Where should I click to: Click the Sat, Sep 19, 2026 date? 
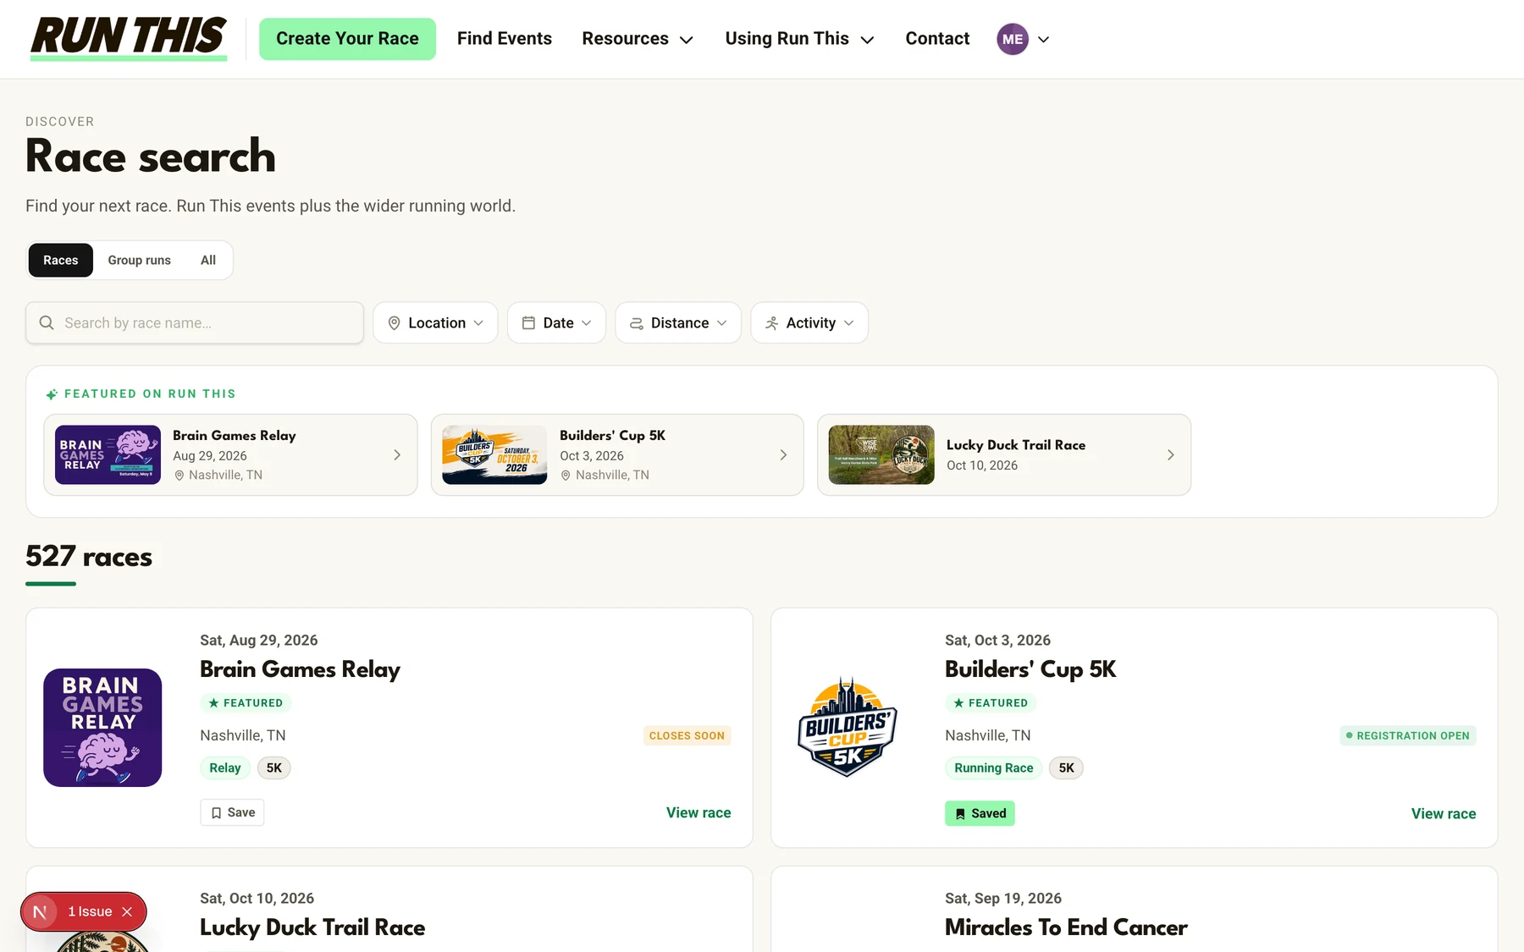point(1003,899)
